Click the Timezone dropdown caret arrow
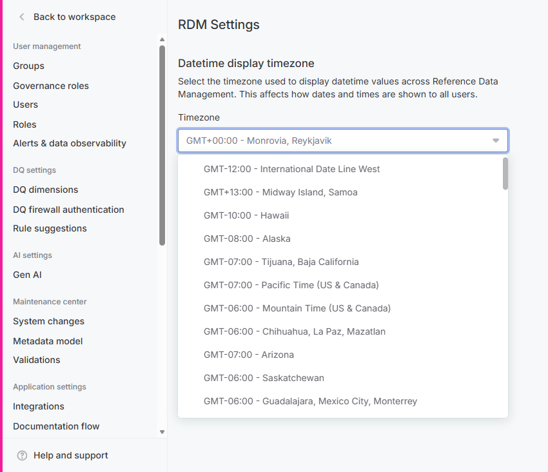This screenshot has width=548, height=472. (495, 141)
